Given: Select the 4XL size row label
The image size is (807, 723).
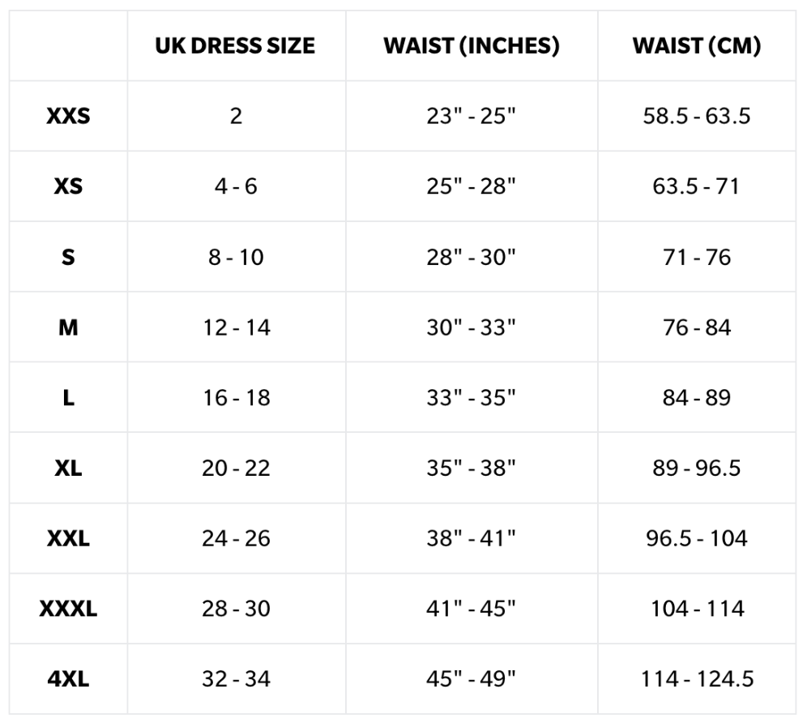Looking at the screenshot, I should (x=68, y=679).
